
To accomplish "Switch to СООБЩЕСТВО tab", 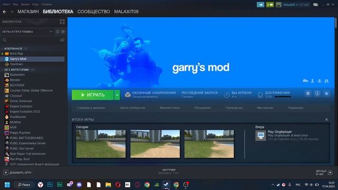I will (93, 12).
